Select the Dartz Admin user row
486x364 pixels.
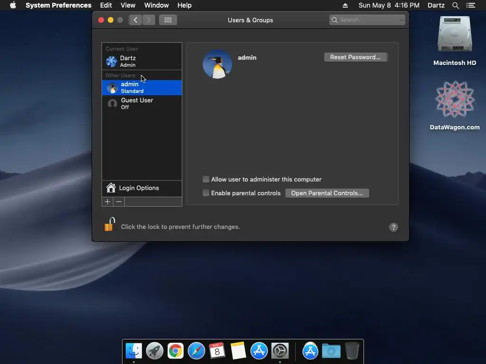(x=142, y=61)
